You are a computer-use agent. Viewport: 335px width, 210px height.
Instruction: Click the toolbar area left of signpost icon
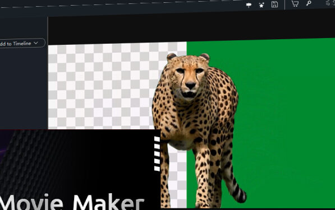pos(150,4)
